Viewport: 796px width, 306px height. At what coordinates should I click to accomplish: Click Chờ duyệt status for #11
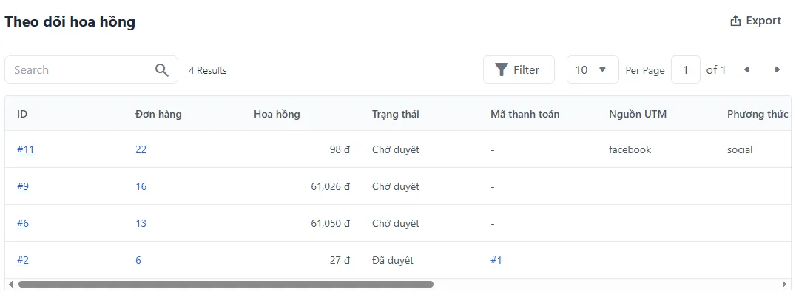click(396, 150)
